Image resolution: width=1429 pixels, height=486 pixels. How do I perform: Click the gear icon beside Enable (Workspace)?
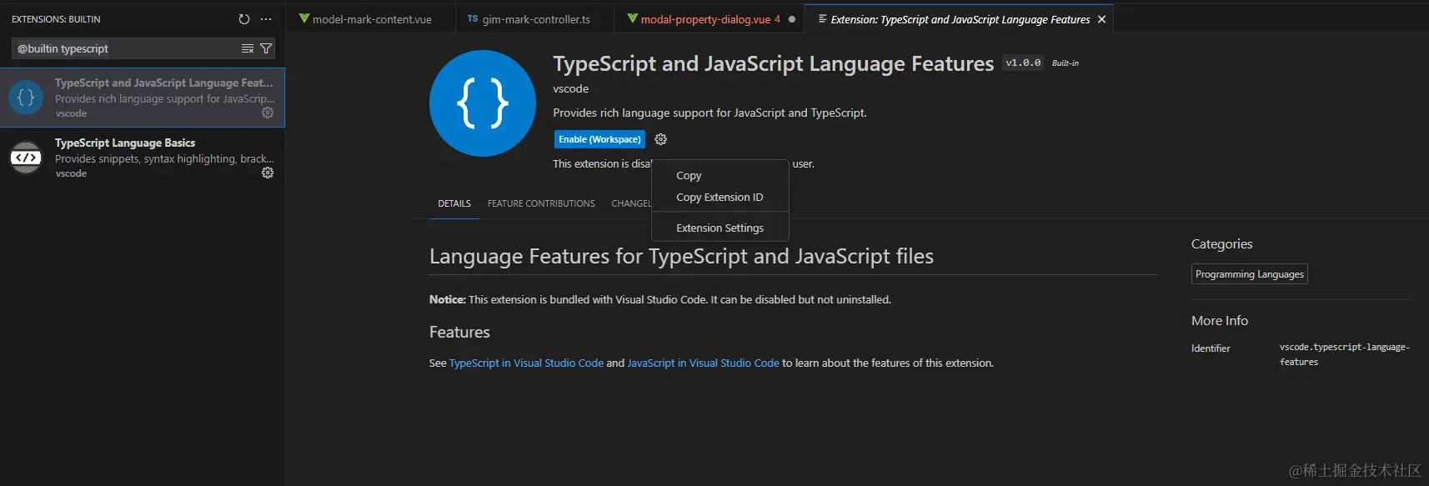(x=661, y=139)
